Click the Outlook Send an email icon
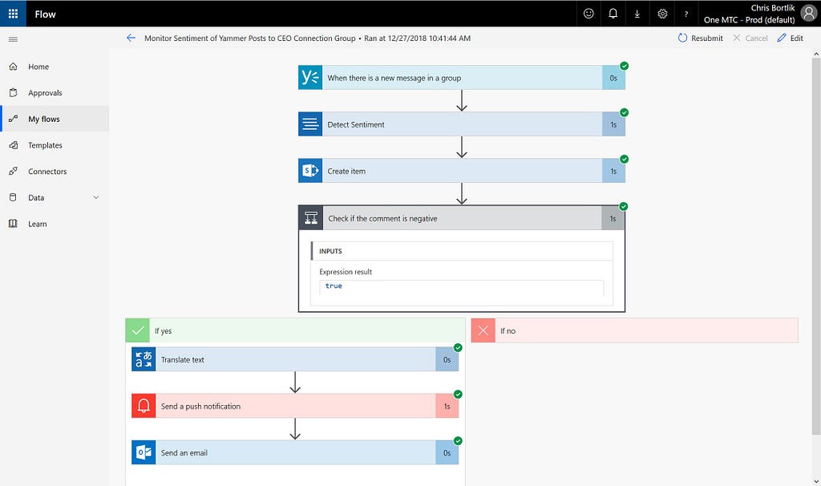821x486 pixels. [x=144, y=452]
